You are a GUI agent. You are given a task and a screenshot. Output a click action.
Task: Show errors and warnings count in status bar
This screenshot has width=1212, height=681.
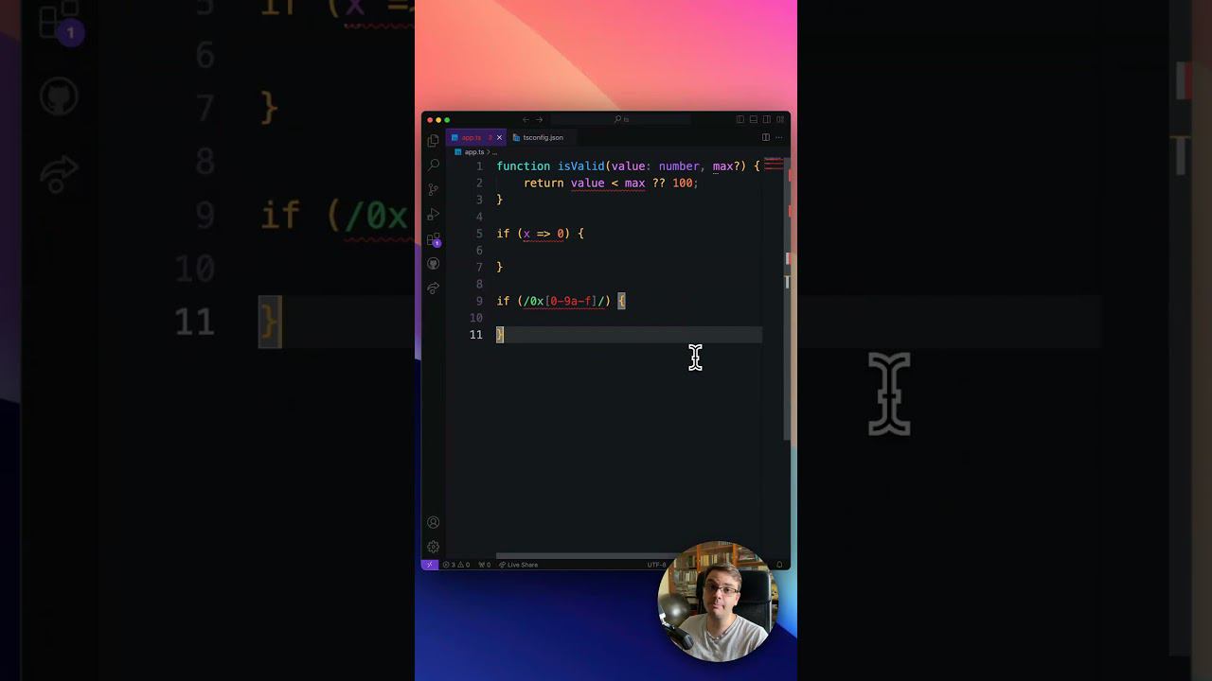456,565
